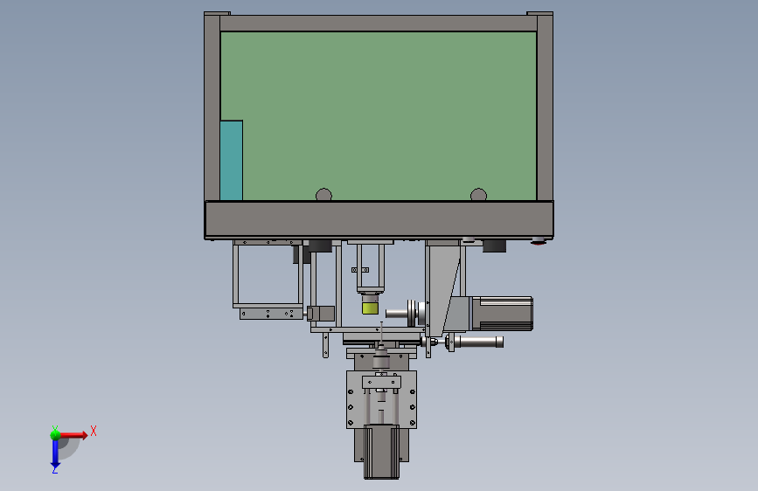Image resolution: width=758 pixels, height=491 pixels.
Task: Click the green Y axis dot of the triad
Action: pyautogui.click(x=55, y=434)
